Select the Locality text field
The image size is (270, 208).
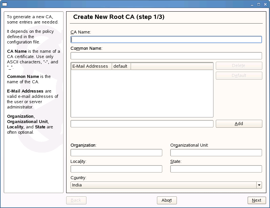click(x=116, y=169)
